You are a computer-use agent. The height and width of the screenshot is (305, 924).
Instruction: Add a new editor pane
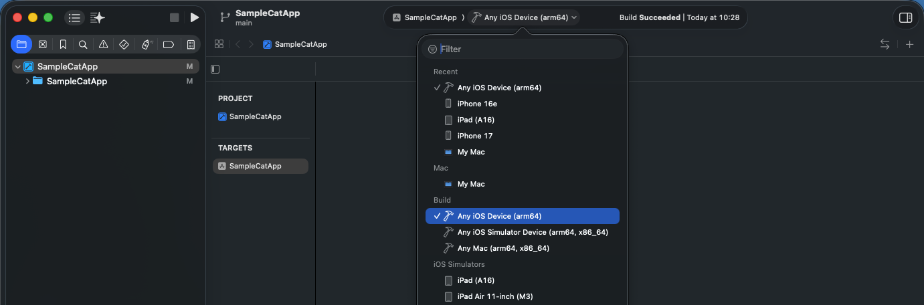(909, 44)
